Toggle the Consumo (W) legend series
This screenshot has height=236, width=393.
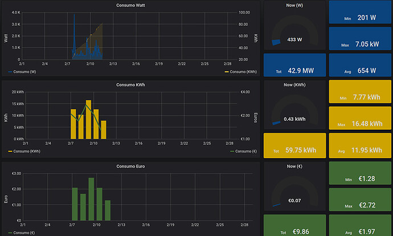pyautogui.click(x=22, y=72)
